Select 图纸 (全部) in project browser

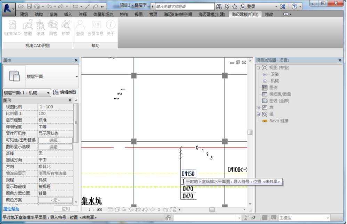point(279,101)
